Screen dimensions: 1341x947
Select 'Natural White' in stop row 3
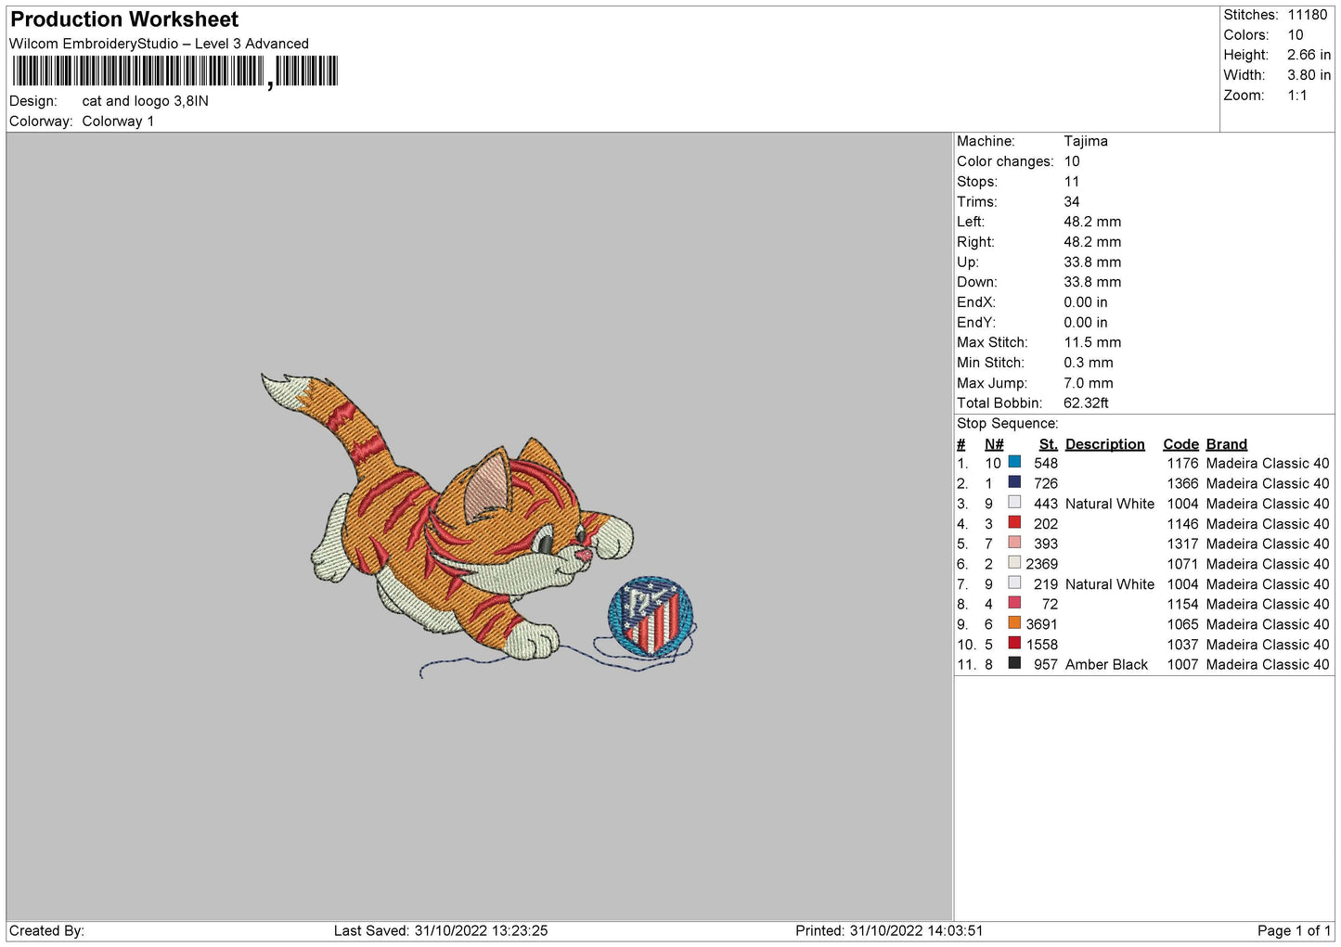(x=1110, y=504)
